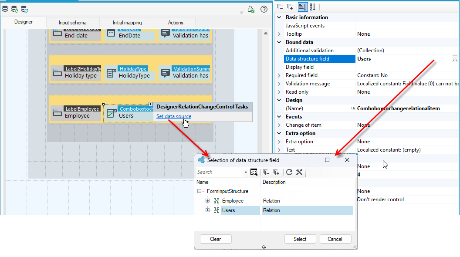
Task: Expand all in the properties panel toolbar
Action: tap(290, 7)
